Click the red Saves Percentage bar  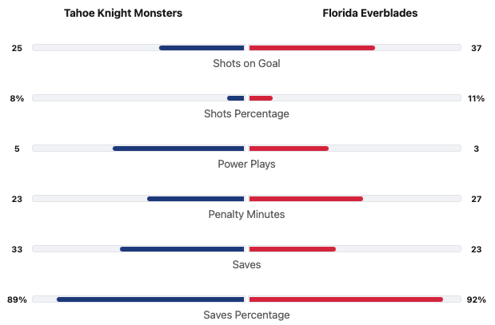346,299
